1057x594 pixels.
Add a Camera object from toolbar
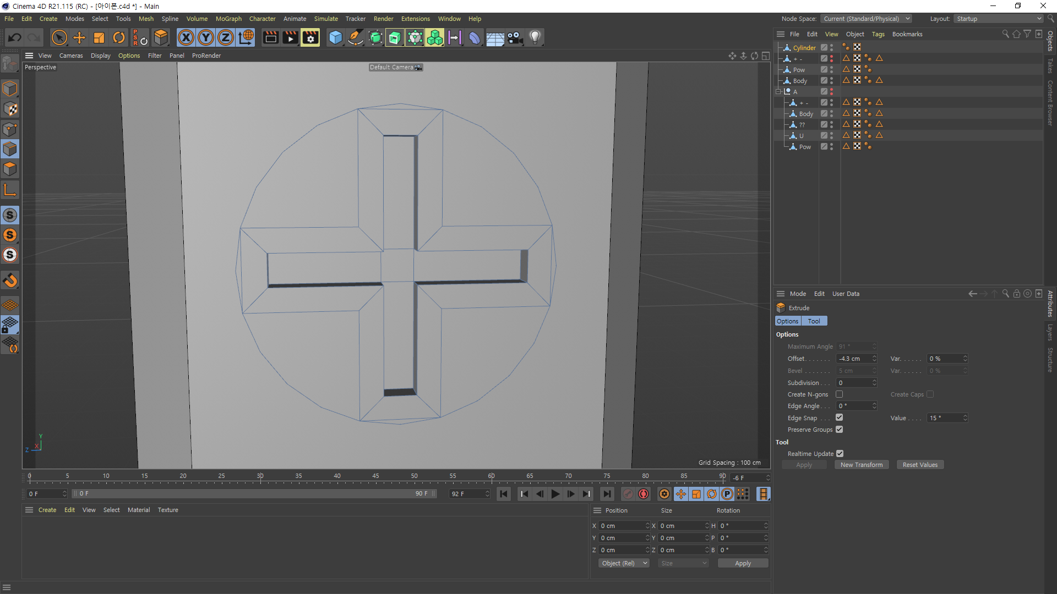[x=515, y=37]
